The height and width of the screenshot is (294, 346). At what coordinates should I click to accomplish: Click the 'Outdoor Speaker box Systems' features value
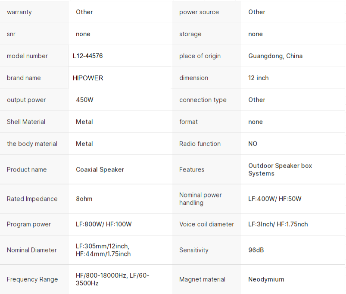pyautogui.click(x=280, y=169)
